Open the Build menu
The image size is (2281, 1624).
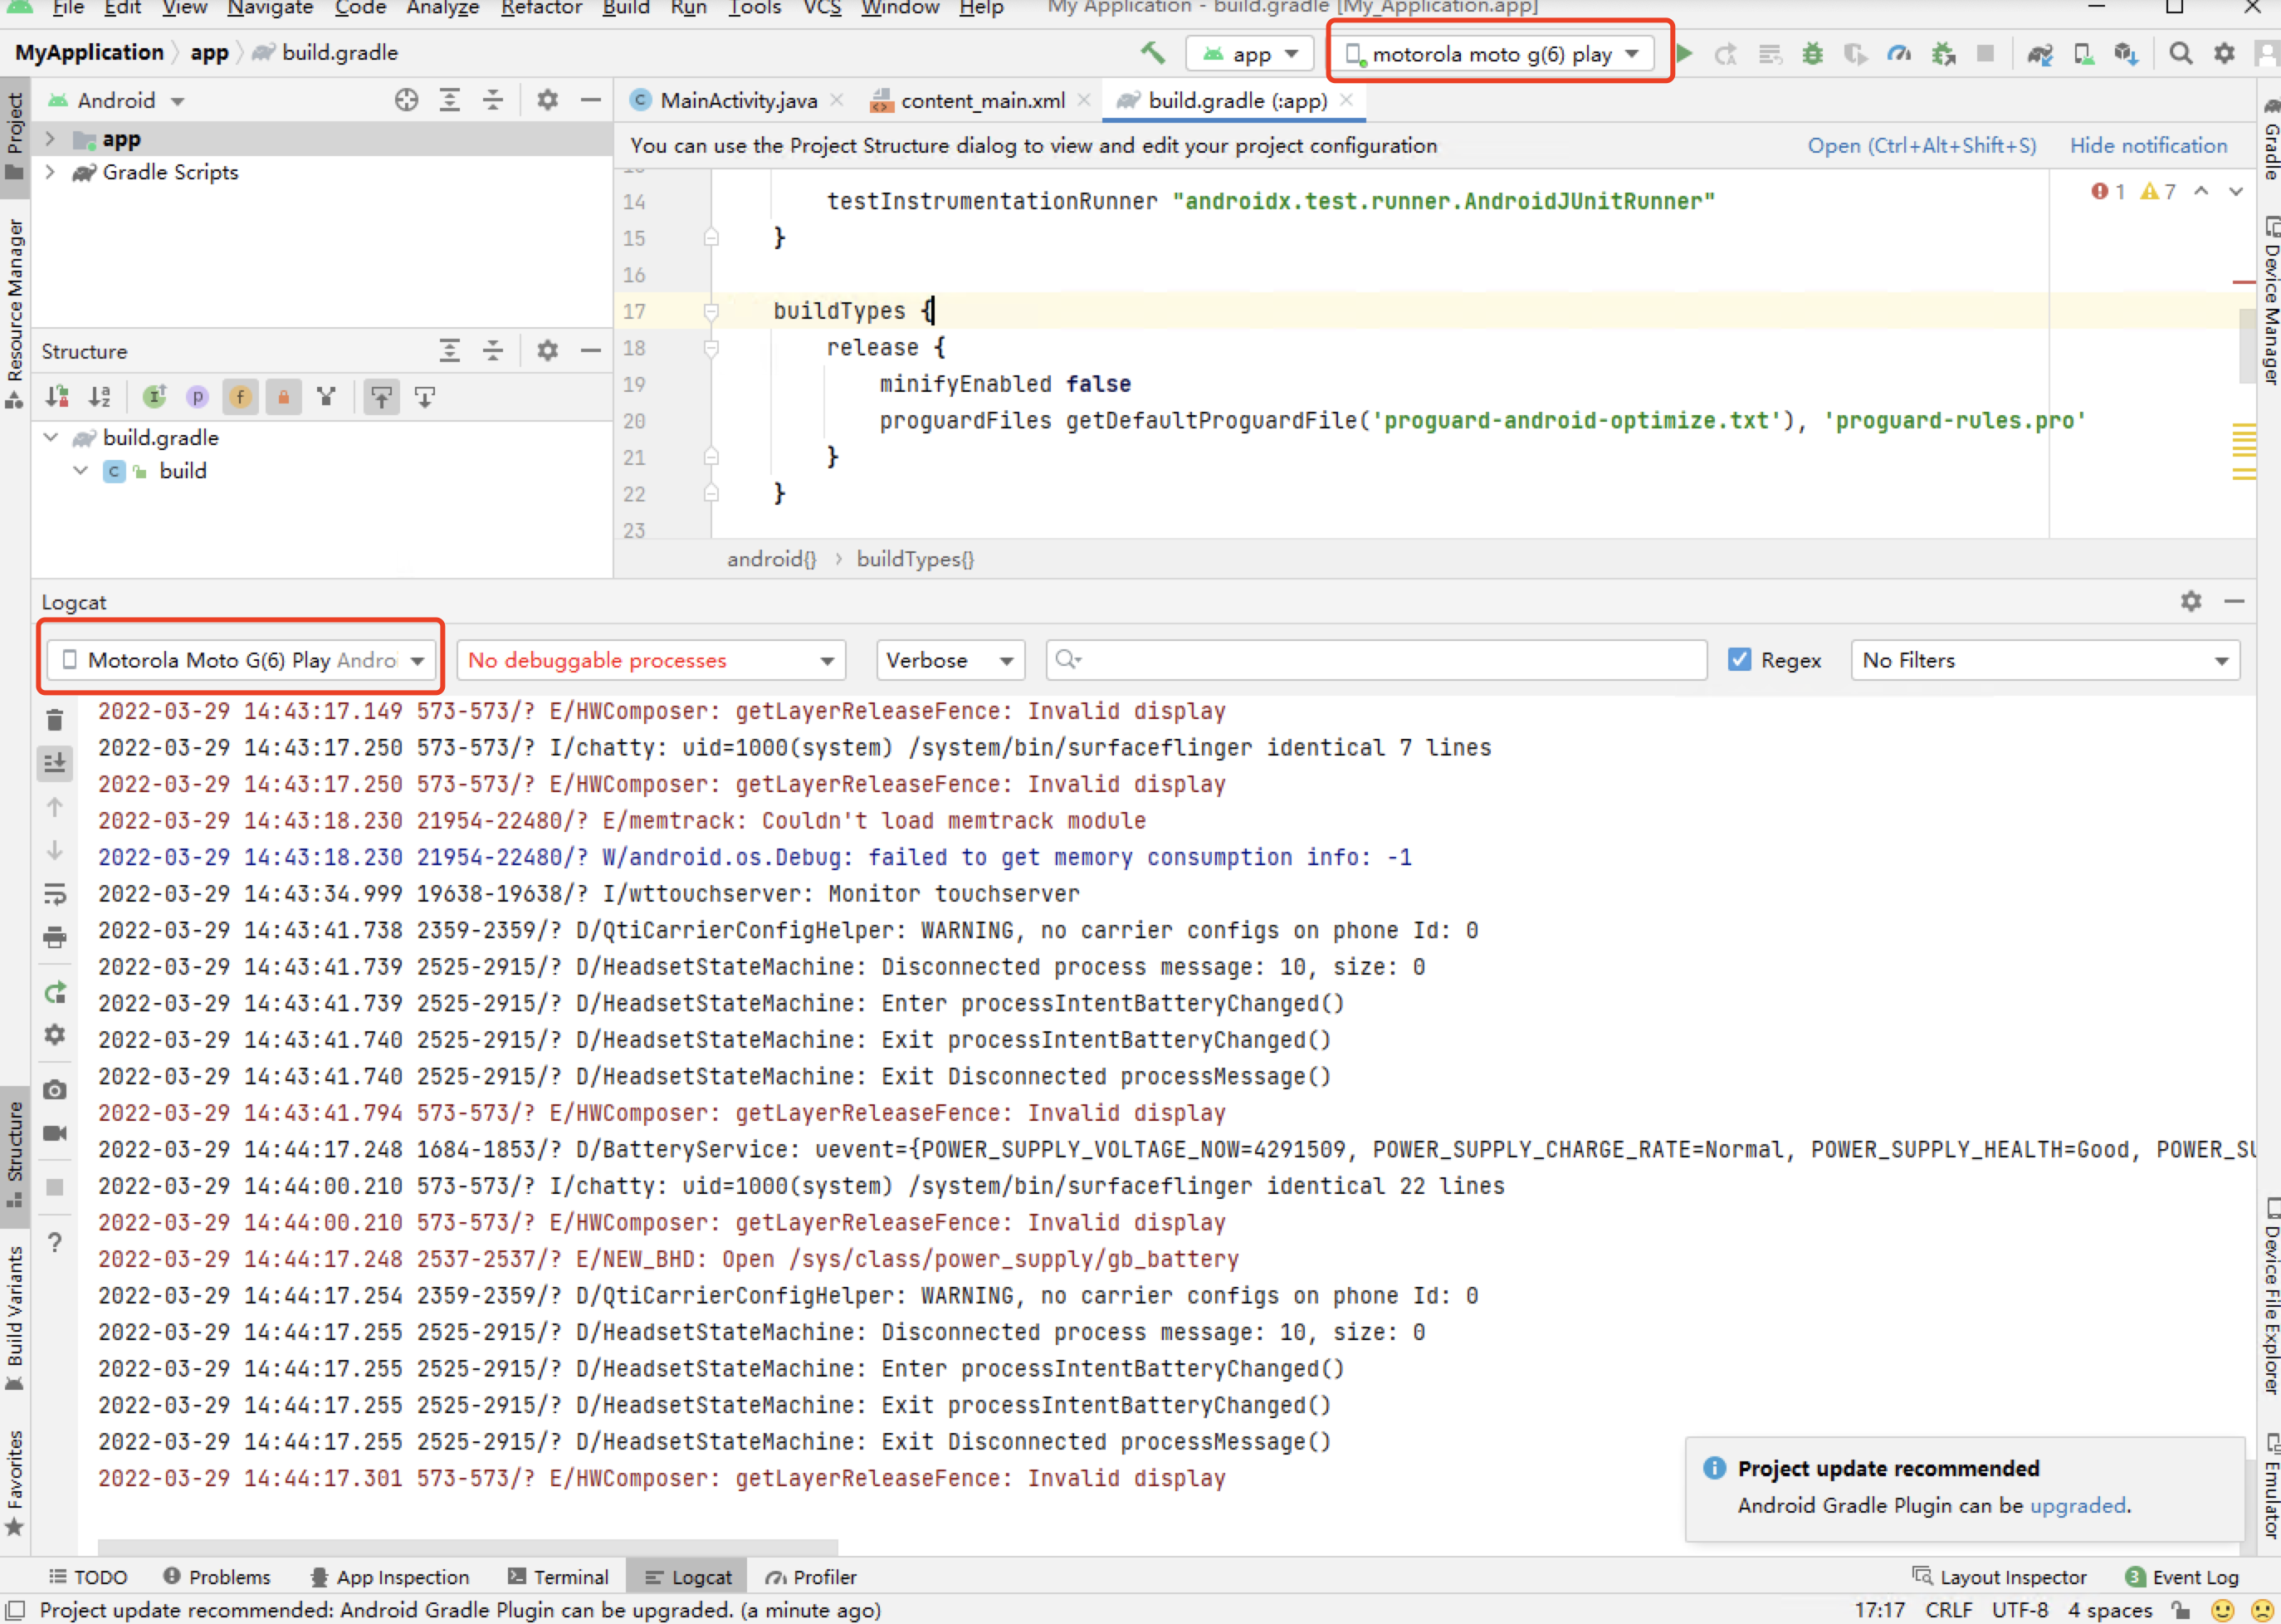[x=626, y=8]
